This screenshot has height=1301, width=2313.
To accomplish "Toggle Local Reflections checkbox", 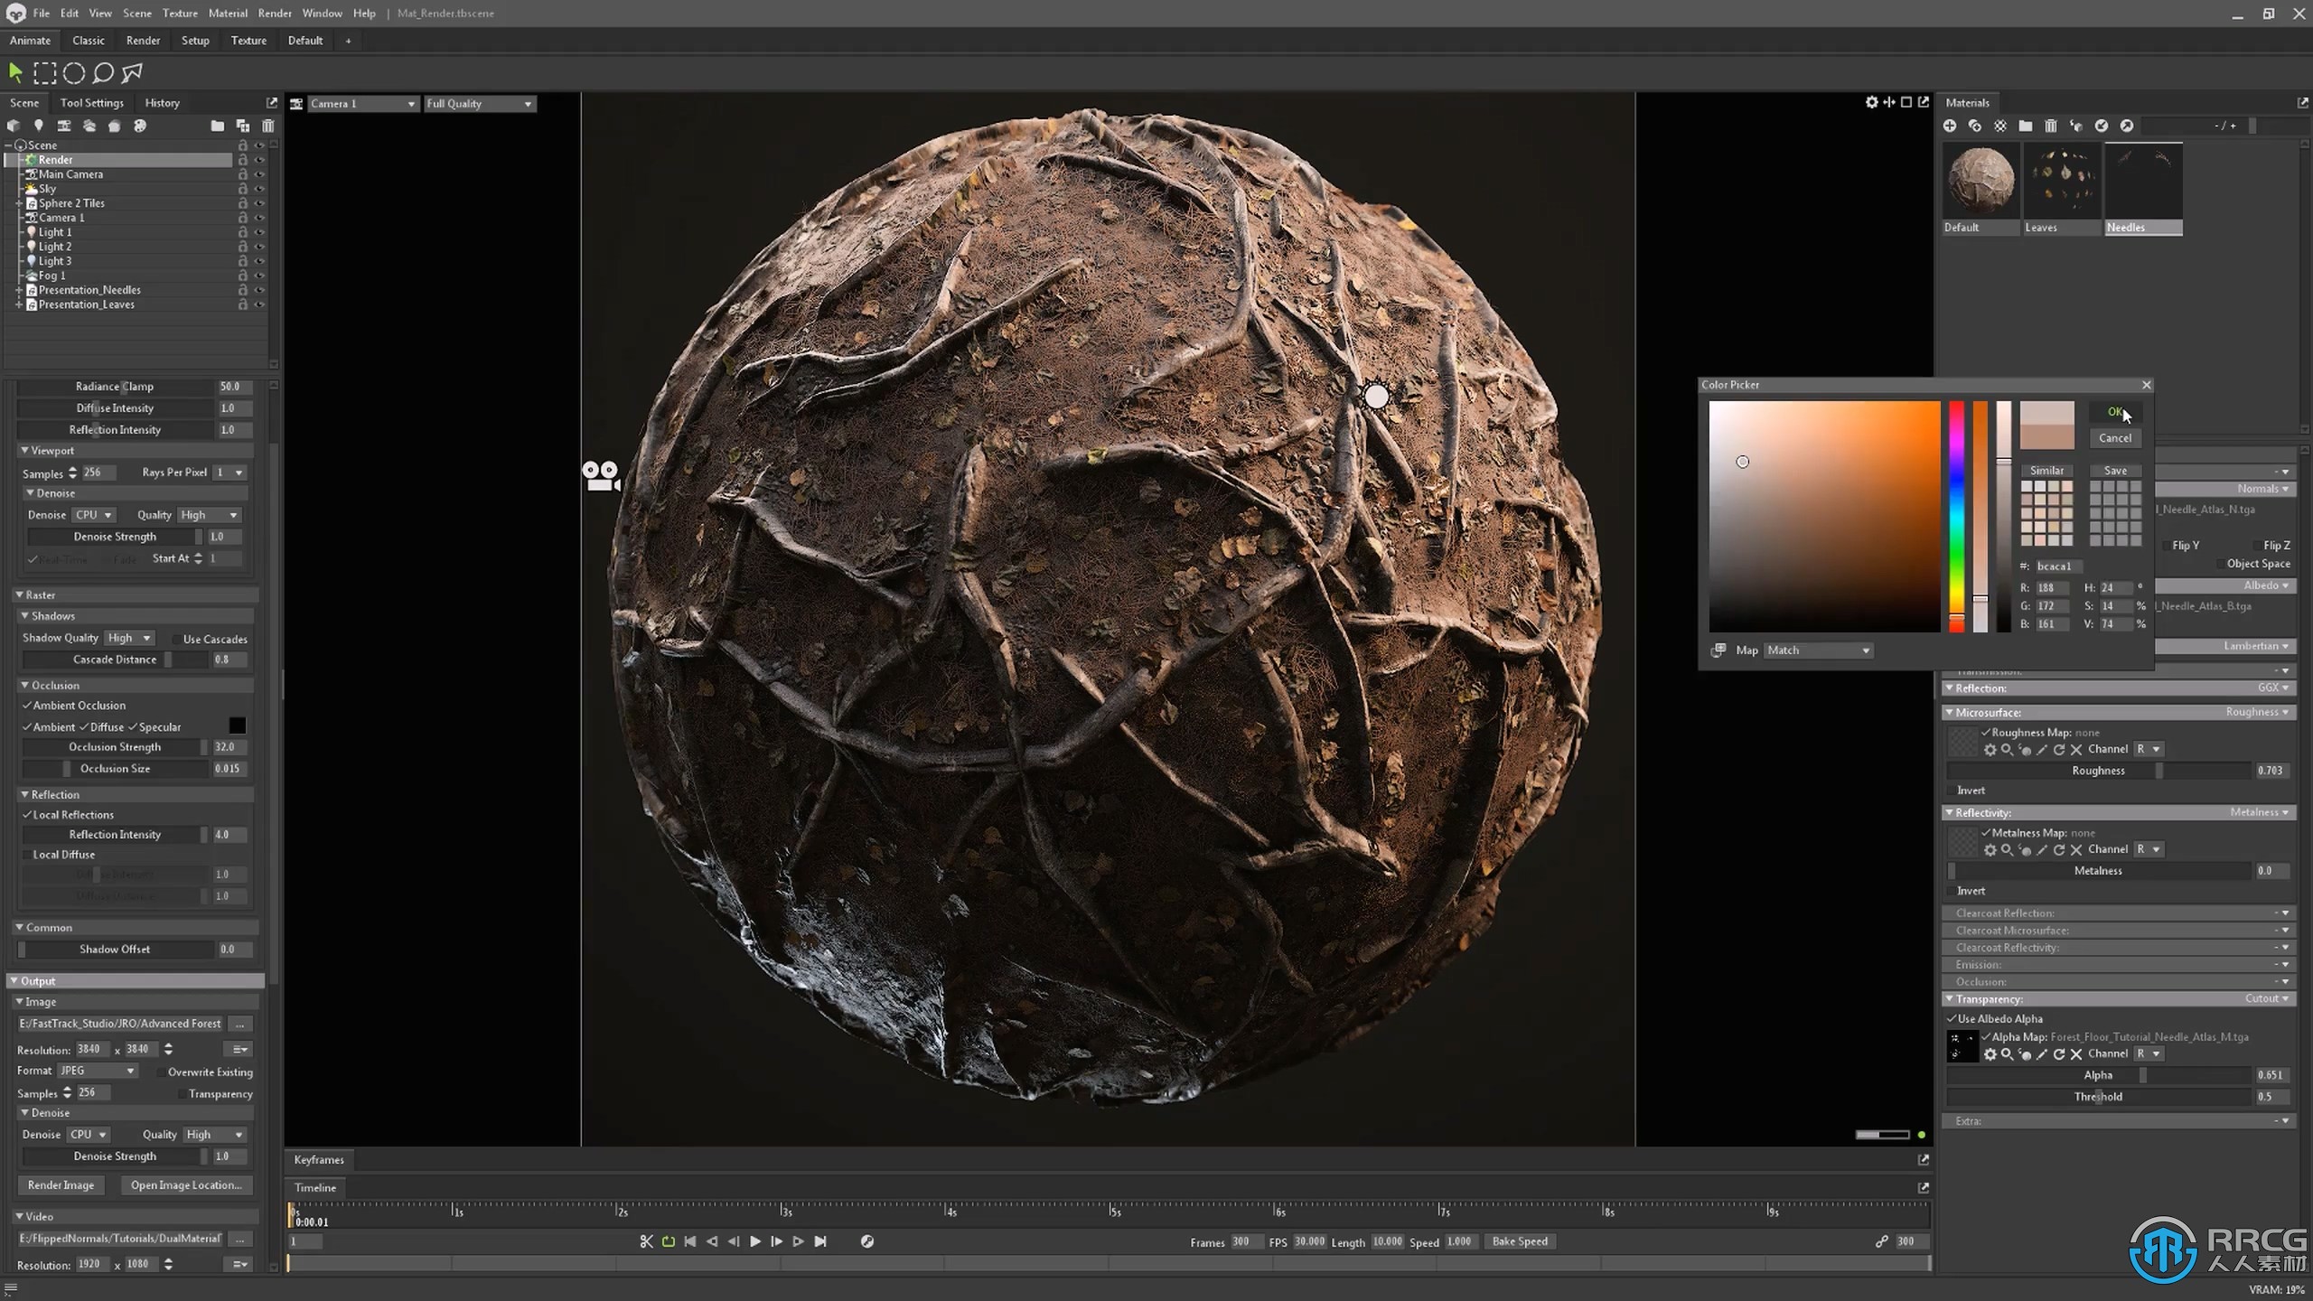I will [x=27, y=815].
